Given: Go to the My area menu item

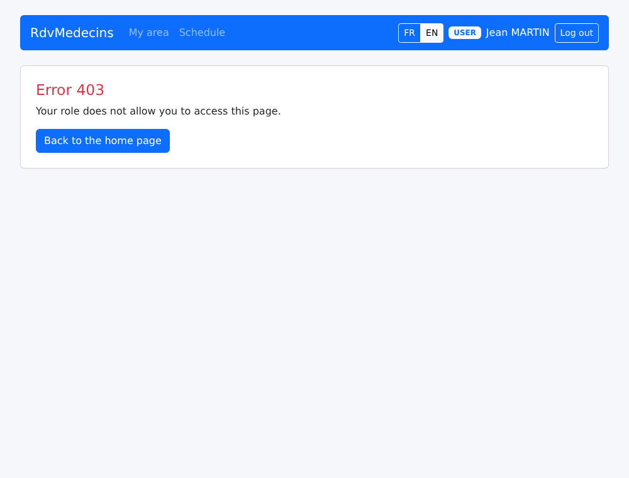Looking at the screenshot, I should (149, 33).
